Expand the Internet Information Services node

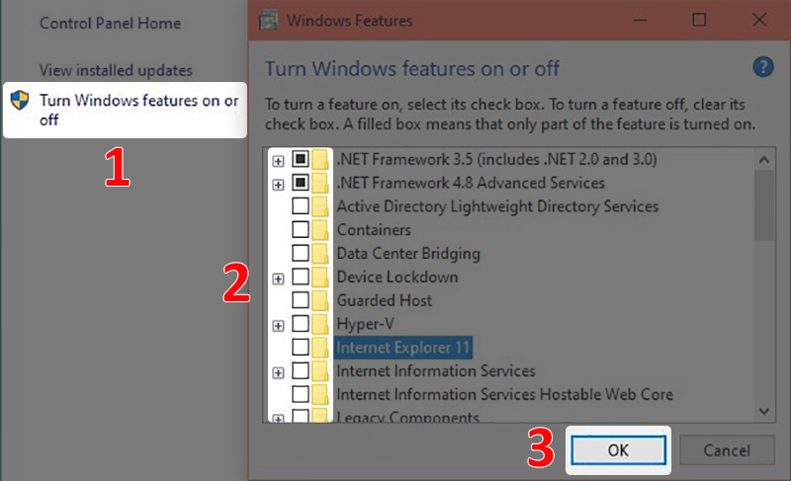[279, 372]
